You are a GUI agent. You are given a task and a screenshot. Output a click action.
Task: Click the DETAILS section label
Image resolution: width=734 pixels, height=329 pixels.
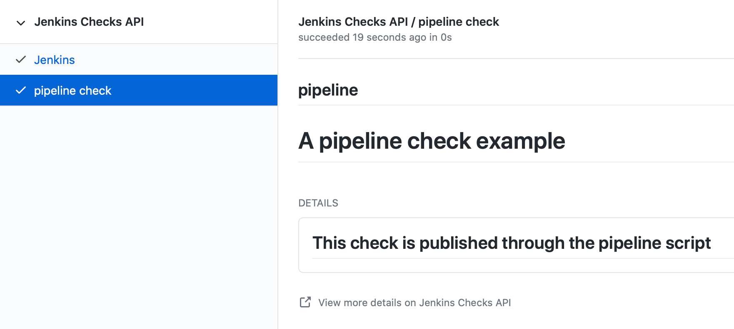(x=318, y=203)
